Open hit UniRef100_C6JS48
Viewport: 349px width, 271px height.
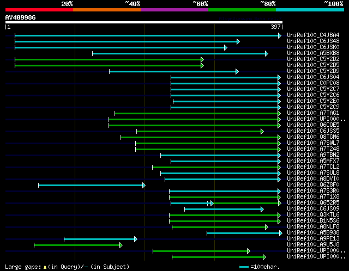pos(313,41)
